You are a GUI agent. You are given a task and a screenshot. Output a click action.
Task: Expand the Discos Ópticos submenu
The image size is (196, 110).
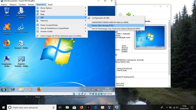pyautogui.click(x=62, y=8)
